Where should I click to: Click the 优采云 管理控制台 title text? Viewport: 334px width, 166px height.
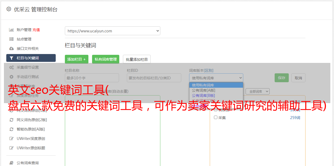click(x=36, y=9)
